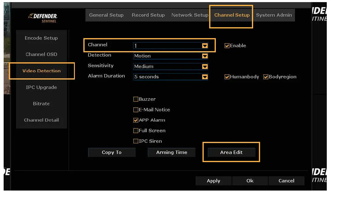Go to the System Admin tab
Image resolution: width=338 pixels, height=199 pixels.
(x=274, y=15)
